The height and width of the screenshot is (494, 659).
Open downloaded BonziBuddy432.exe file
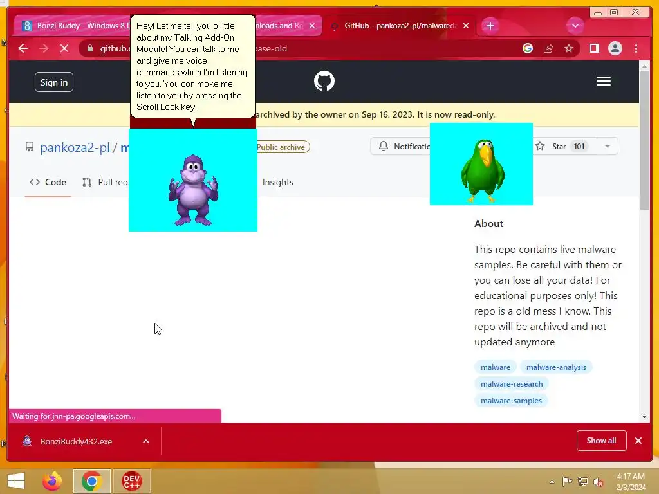76,441
